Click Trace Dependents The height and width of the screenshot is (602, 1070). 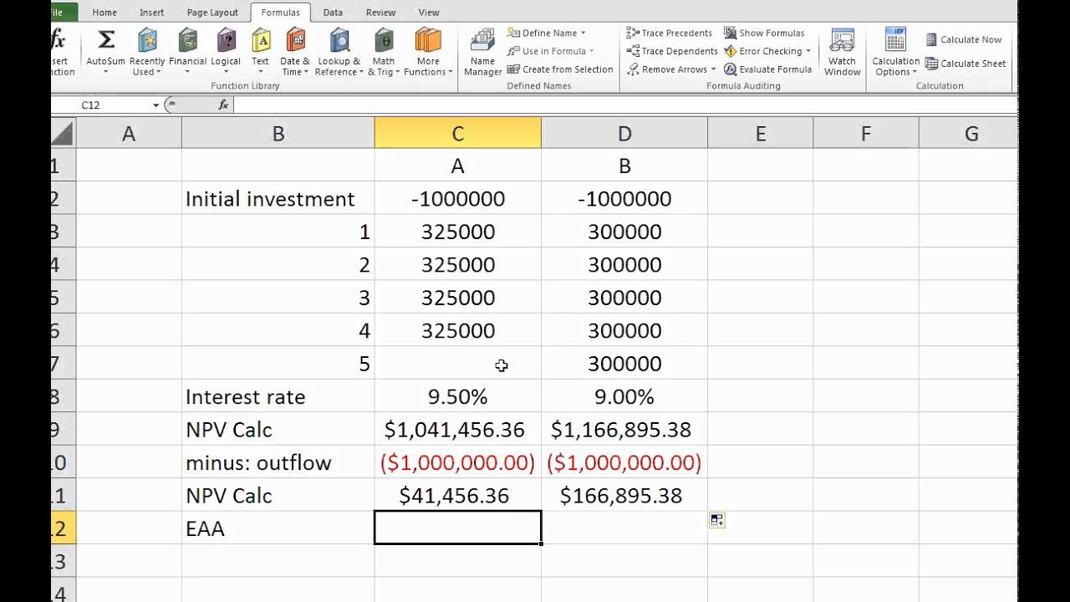click(x=671, y=51)
